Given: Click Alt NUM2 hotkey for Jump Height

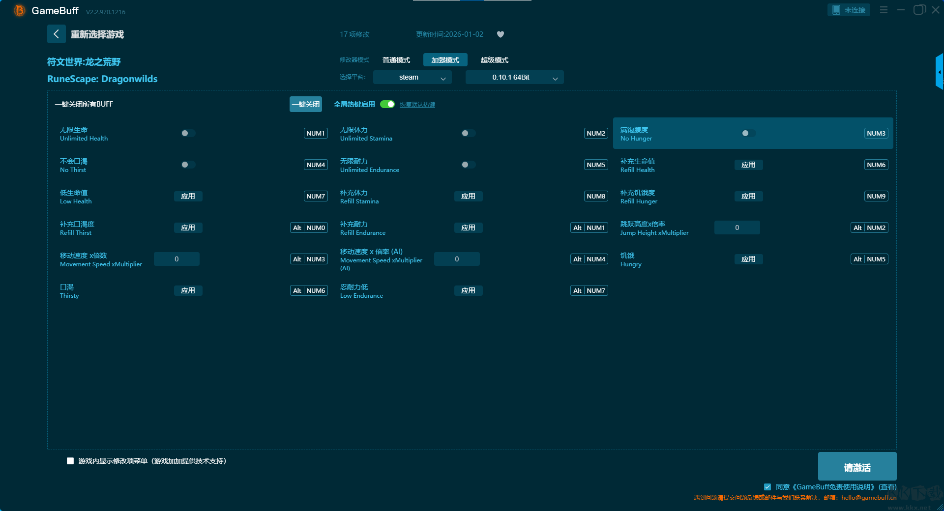Looking at the screenshot, I should pos(870,227).
